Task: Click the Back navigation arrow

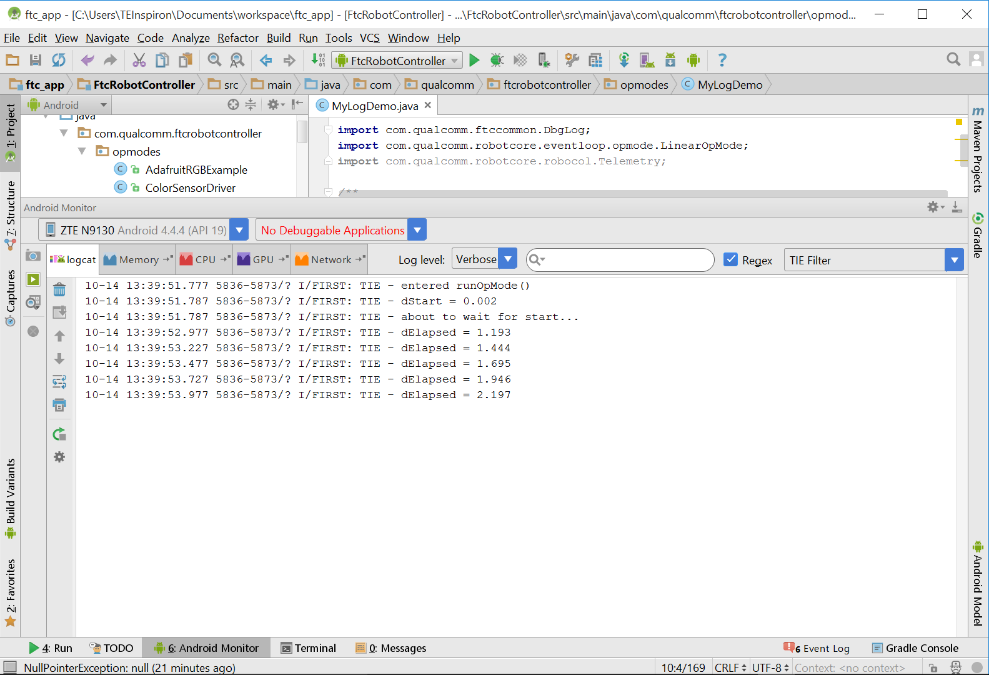Action: click(x=266, y=60)
